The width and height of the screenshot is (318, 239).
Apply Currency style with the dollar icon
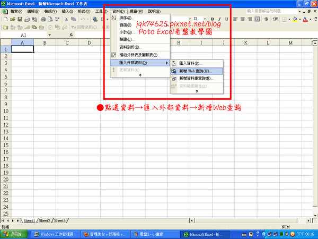click(x=266, y=19)
